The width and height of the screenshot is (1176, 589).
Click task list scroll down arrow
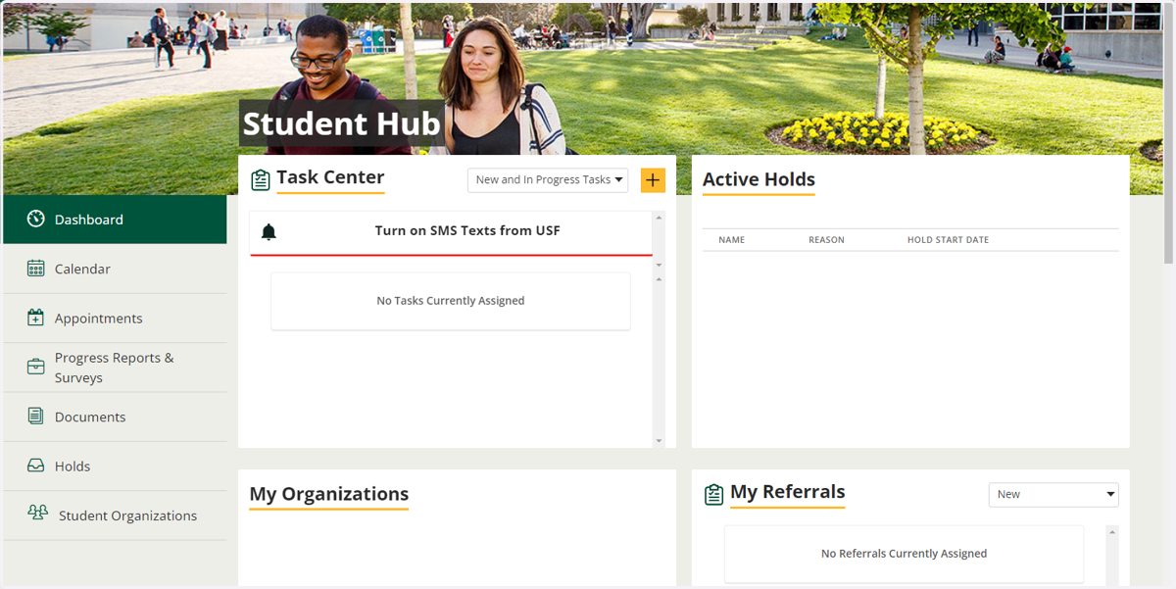[x=659, y=441]
